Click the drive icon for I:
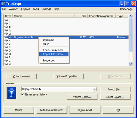Viewport: 137px width, 118px height. (6, 23)
